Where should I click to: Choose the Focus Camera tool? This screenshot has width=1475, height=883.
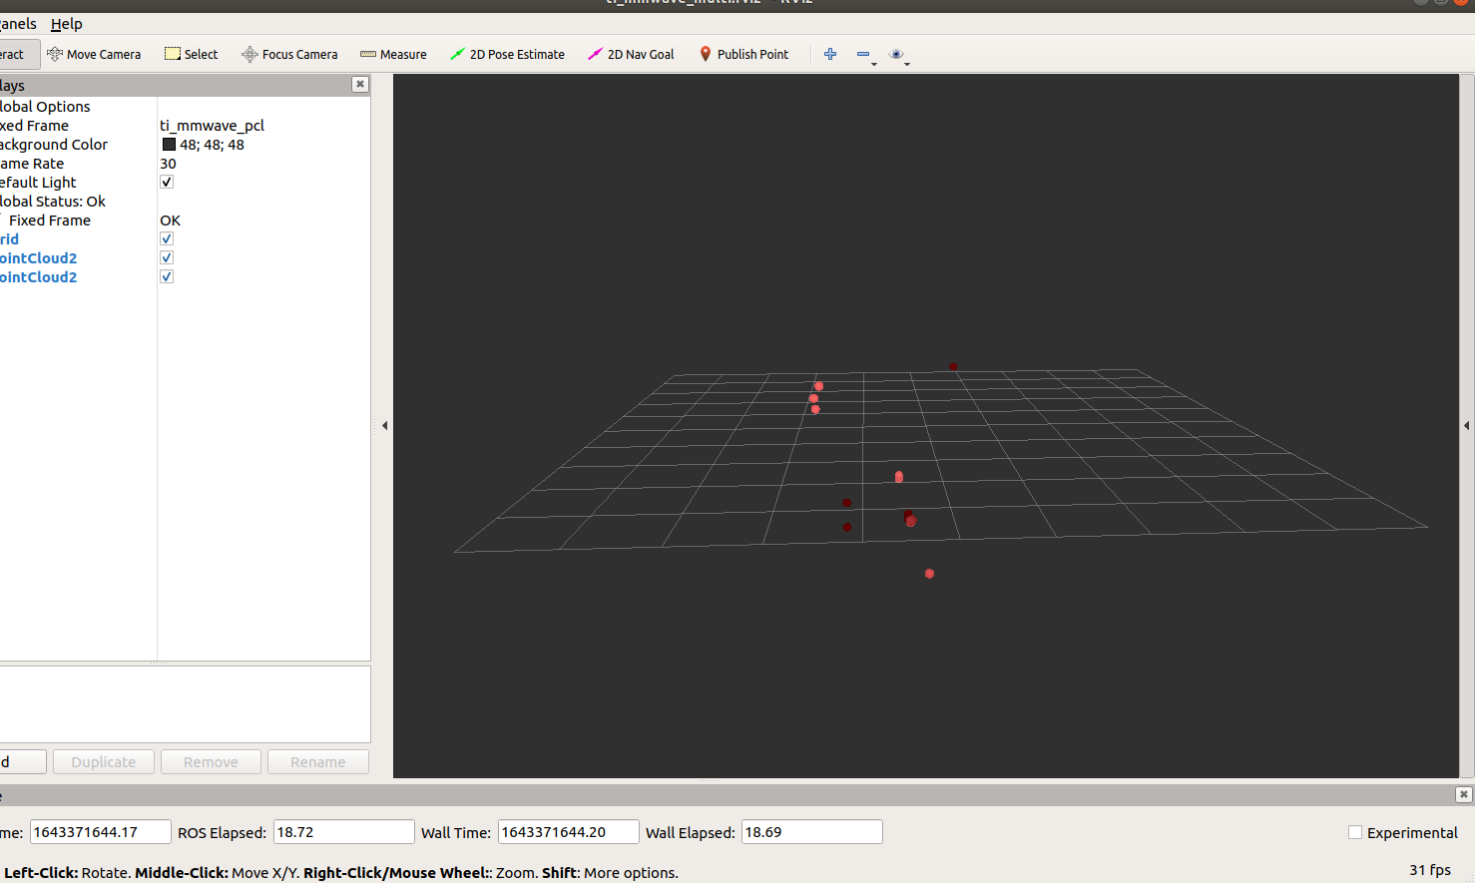(289, 54)
